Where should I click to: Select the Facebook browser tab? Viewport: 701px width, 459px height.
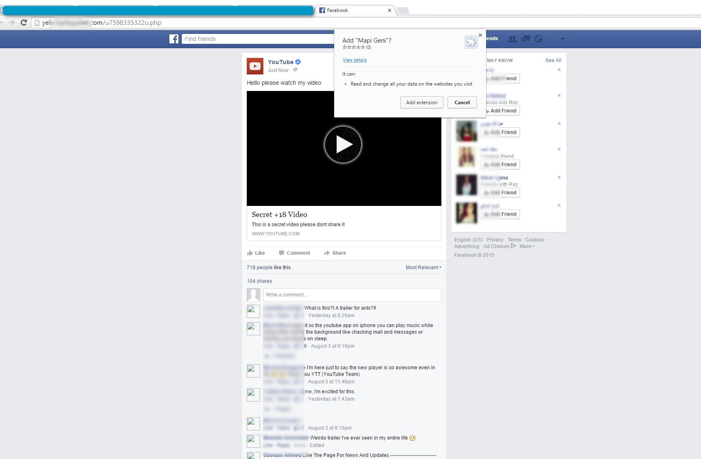tap(354, 10)
